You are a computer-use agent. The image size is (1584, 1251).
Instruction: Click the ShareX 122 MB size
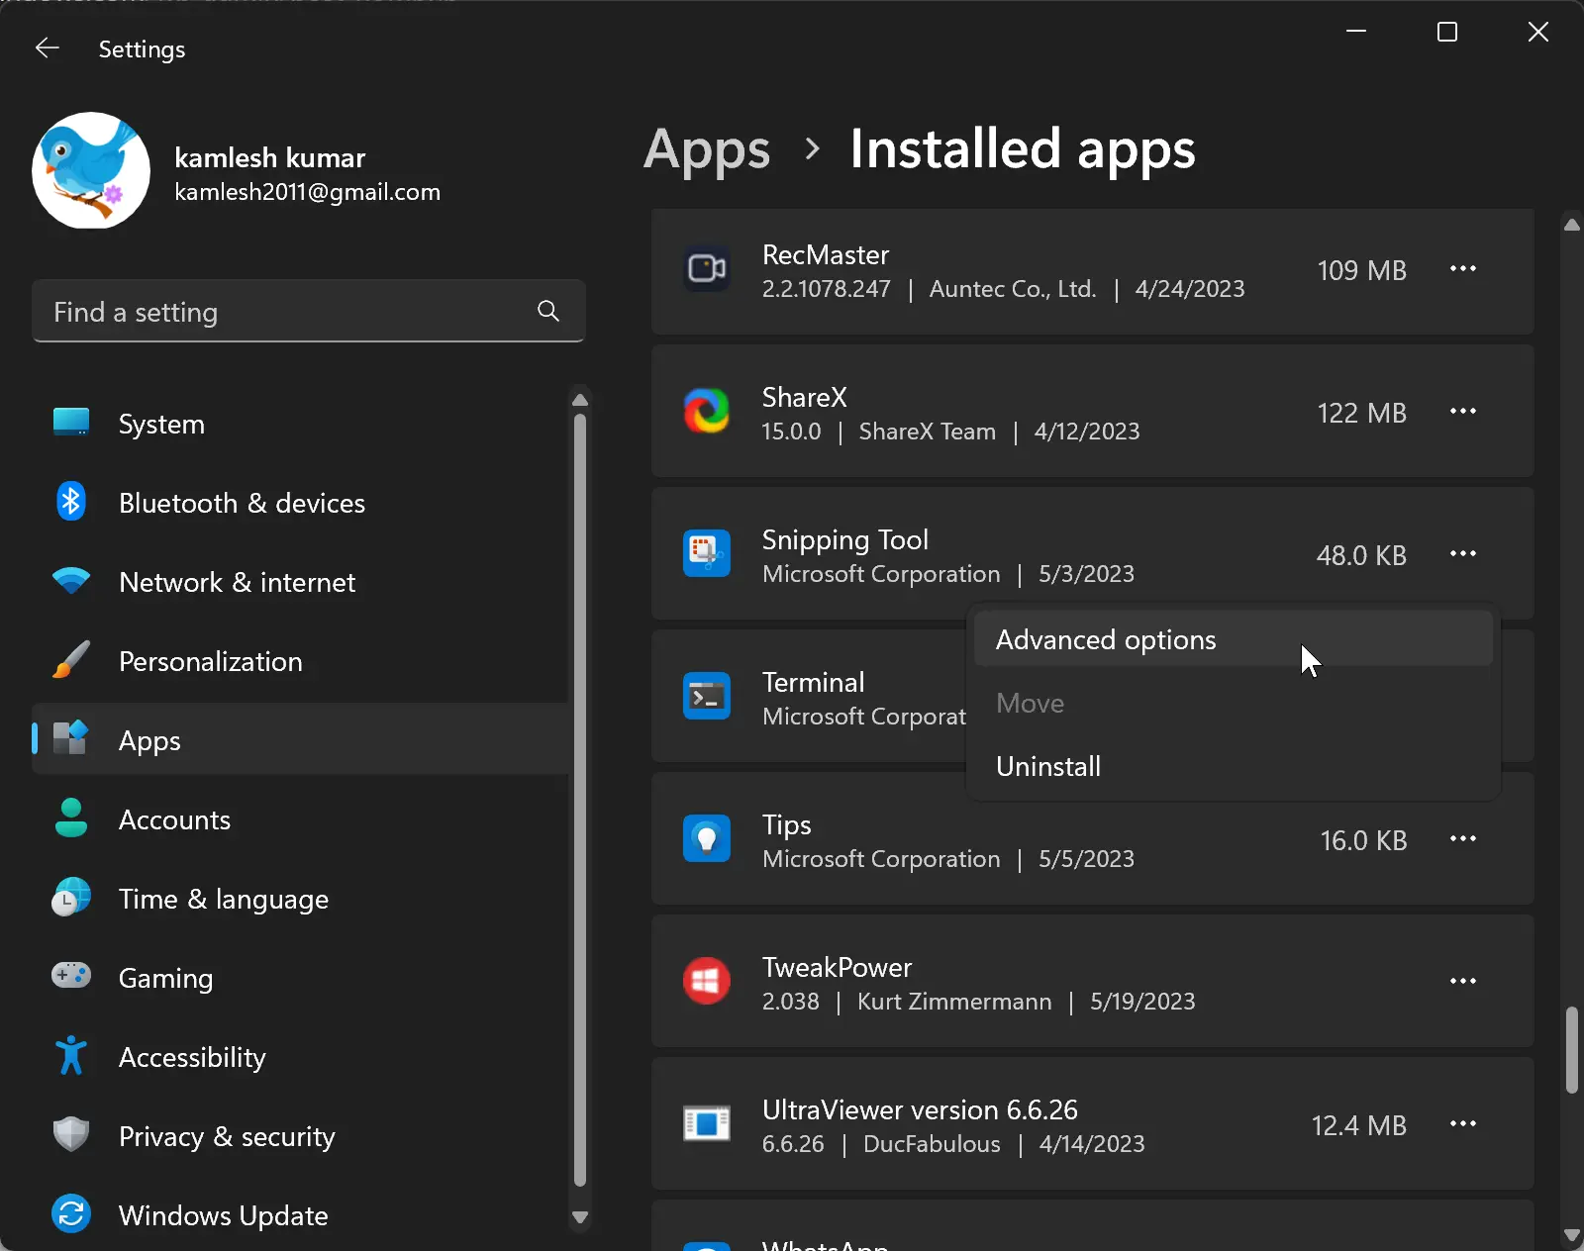pyautogui.click(x=1361, y=413)
